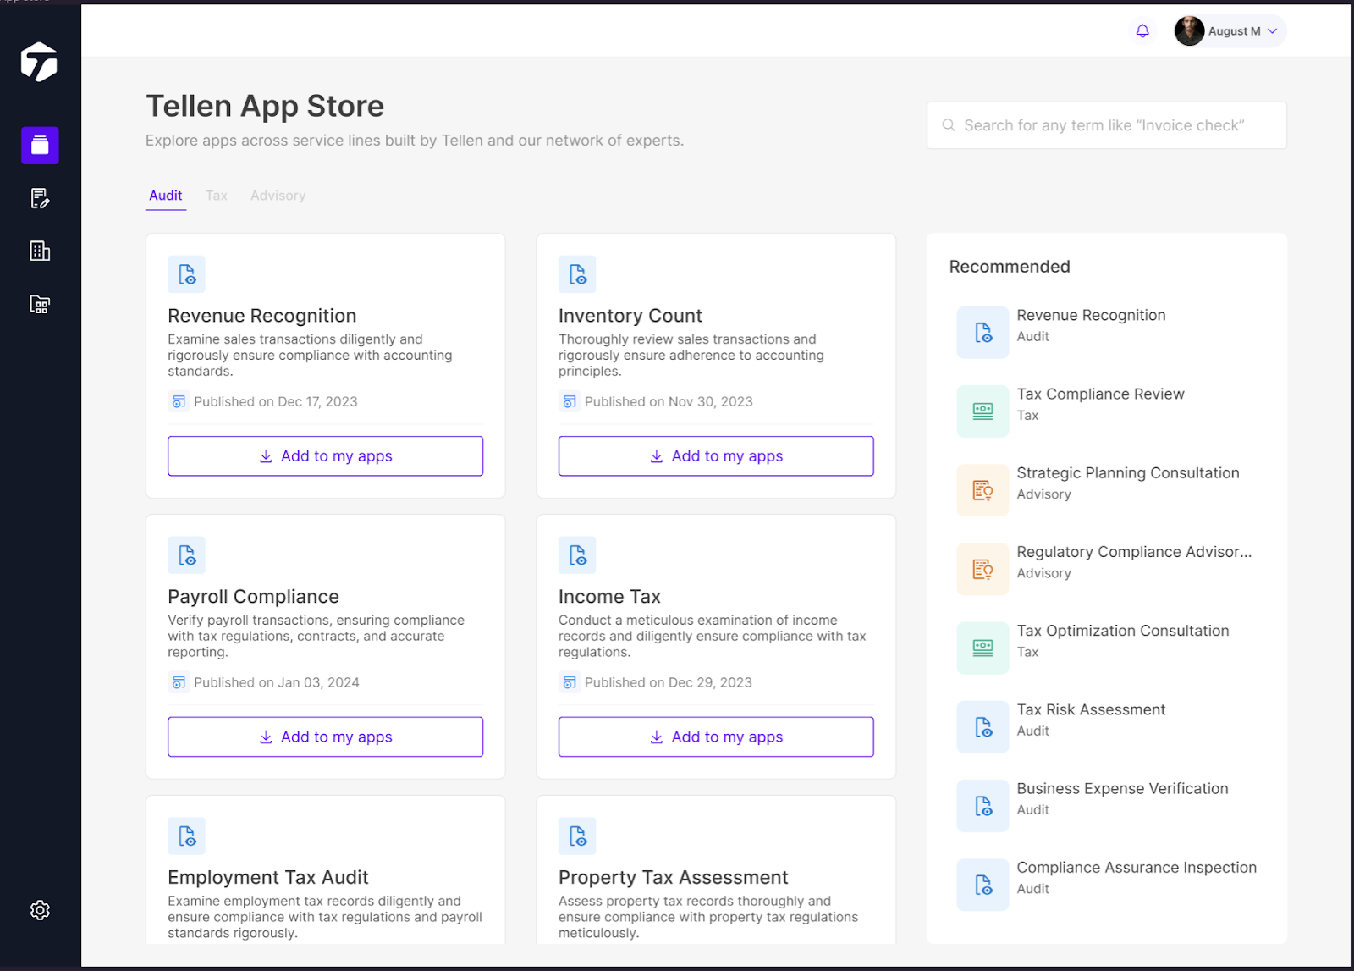Add Inventory Count to my apps
1354x971 pixels.
click(x=716, y=456)
